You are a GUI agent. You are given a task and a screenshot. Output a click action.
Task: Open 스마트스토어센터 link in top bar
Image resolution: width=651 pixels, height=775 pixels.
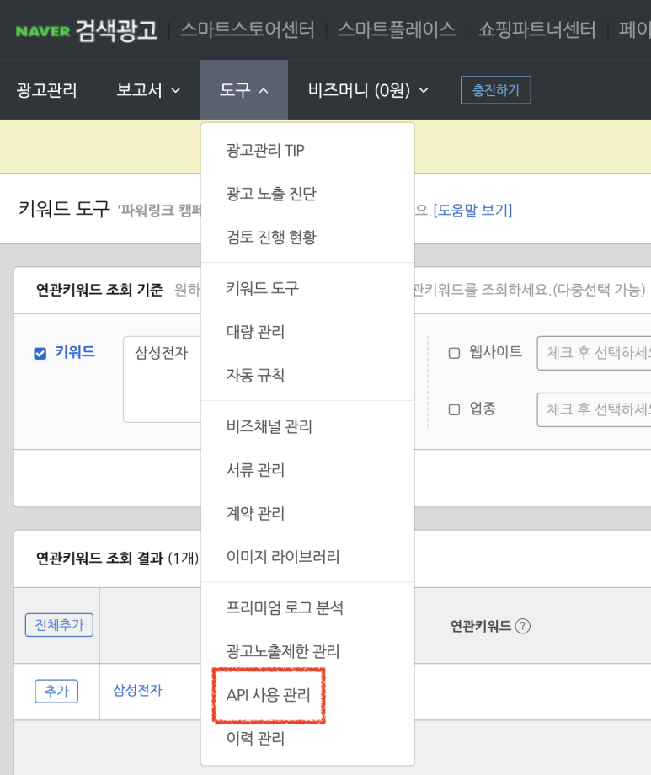(247, 29)
